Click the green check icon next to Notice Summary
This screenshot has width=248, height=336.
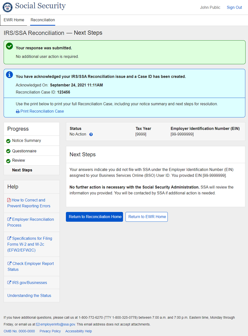point(8,141)
